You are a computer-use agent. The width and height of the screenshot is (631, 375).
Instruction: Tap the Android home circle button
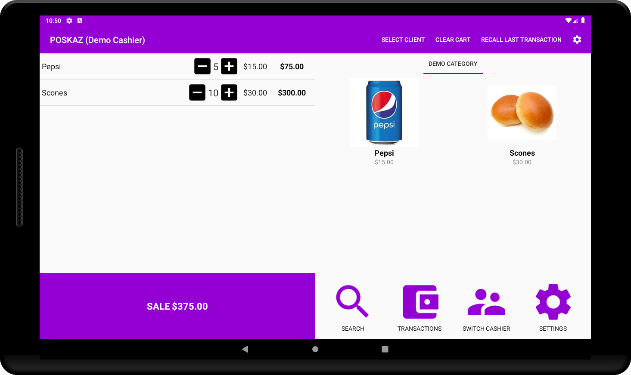pos(315,349)
